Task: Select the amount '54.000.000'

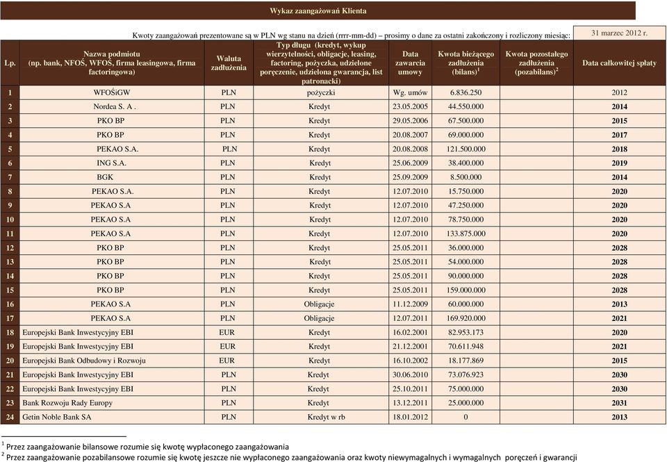Action: [466, 262]
